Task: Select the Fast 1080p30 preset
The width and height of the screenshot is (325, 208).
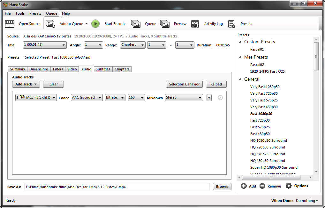Action: (261, 114)
